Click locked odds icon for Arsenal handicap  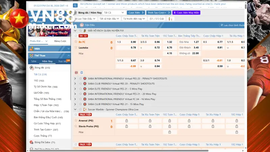coord(127,121)
